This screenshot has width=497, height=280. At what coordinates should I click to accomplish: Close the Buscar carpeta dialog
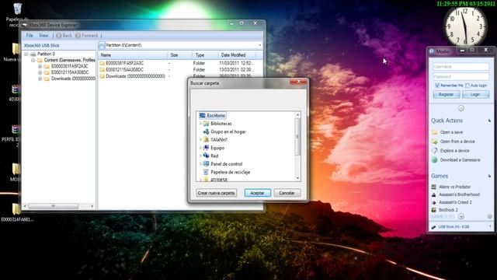click(x=298, y=82)
